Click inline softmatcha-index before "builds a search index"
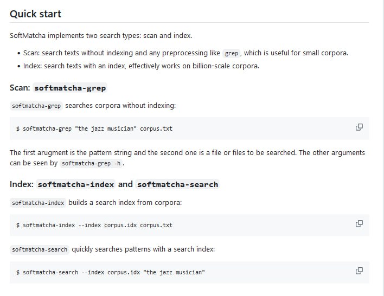384x296 pixels. pyautogui.click(x=38, y=203)
